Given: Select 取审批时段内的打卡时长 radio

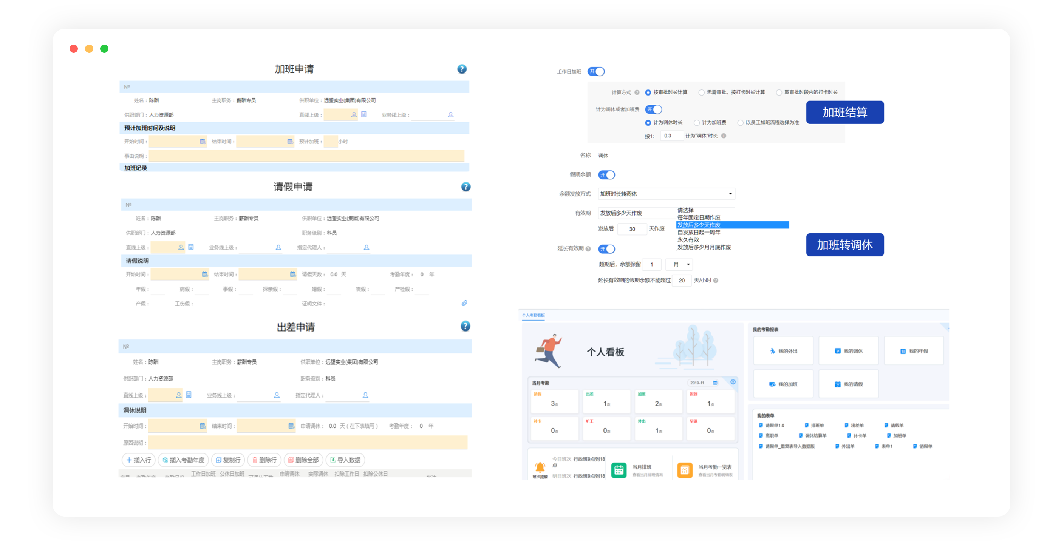Looking at the screenshot, I should point(779,93).
